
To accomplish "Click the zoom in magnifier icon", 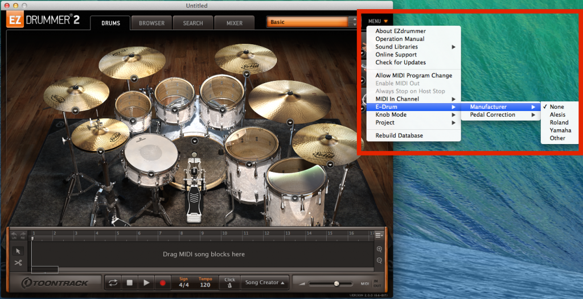I will click(379, 249).
